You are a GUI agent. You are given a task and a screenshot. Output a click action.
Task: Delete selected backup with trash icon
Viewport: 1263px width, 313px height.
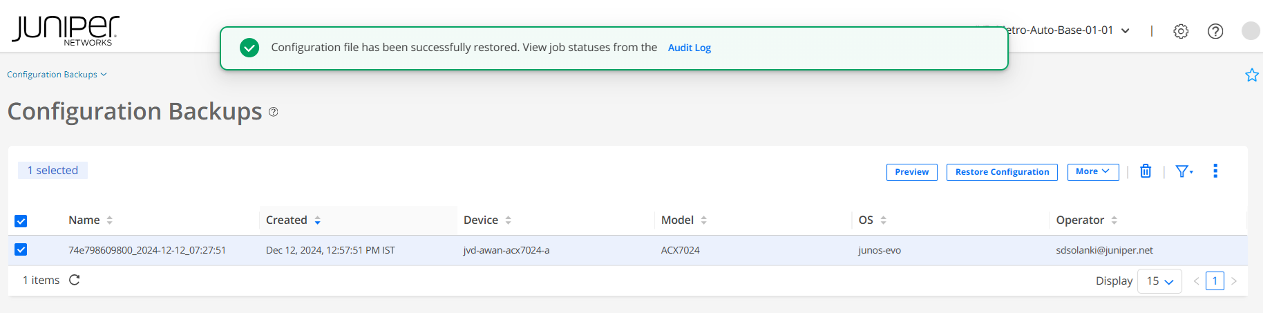pyautogui.click(x=1146, y=171)
